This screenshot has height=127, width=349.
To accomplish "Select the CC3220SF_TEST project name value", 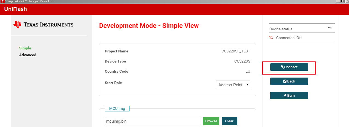I will (x=236, y=51).
